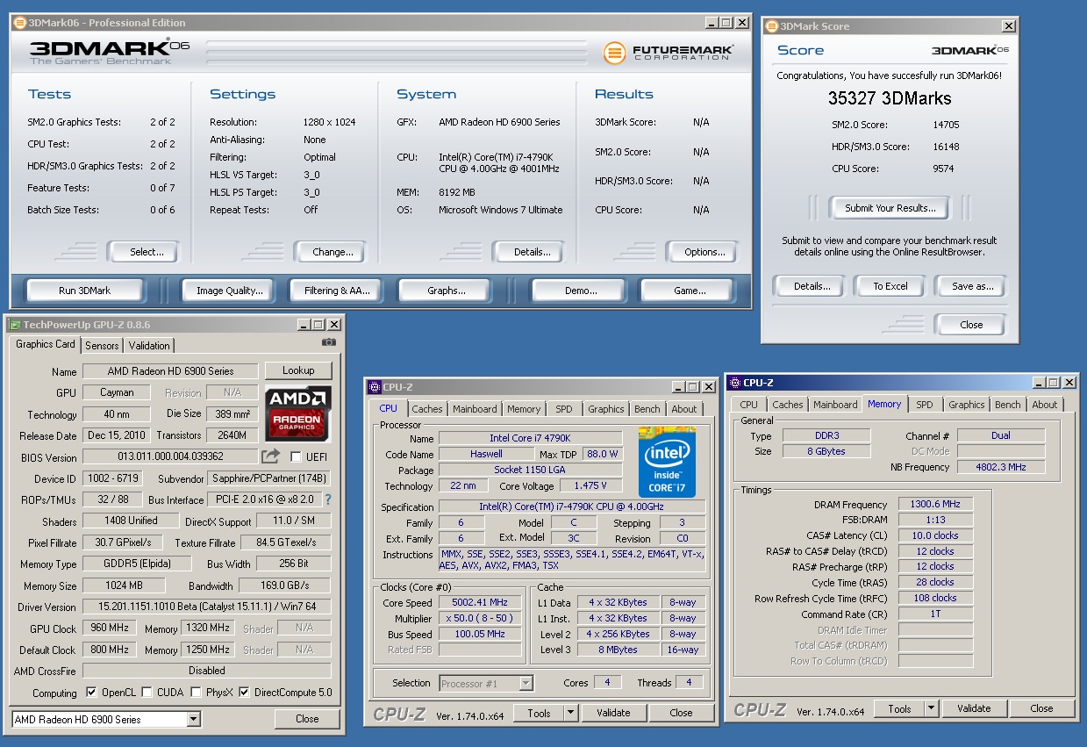Open the Processor #1 selection dropdown
This screenshot has height=747, width=1087.
coord(526,683)
